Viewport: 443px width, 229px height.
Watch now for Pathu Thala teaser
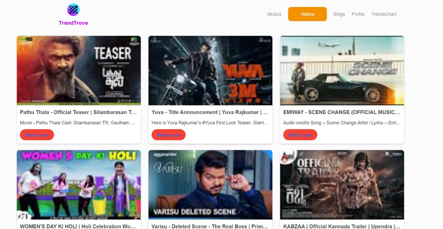click(x=37, y=135)
